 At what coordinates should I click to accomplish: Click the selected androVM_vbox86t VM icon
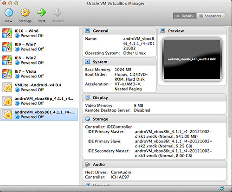[7, 115]
